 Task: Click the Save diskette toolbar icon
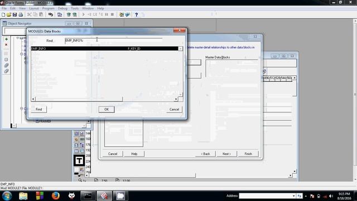pos(15,15)
